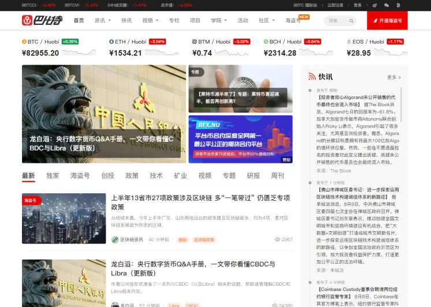Switch to the 视频 article tab

pos(205,175)
